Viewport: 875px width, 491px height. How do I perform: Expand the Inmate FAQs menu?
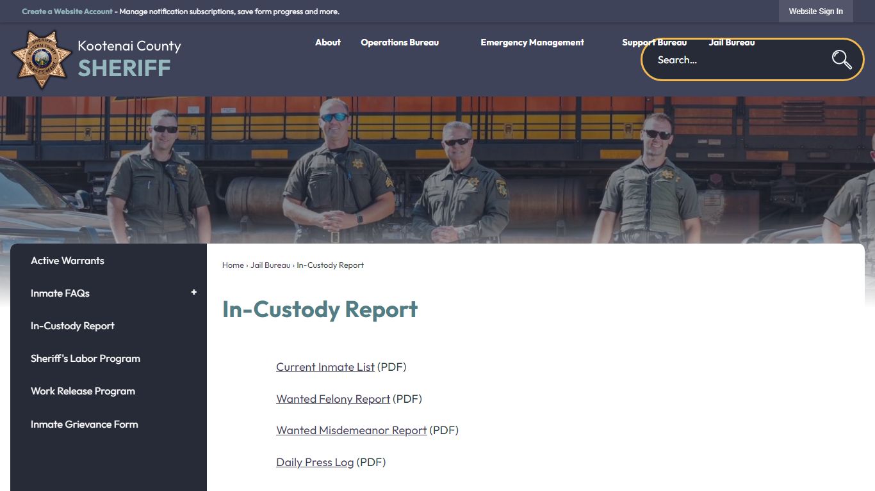coord(193,292)
